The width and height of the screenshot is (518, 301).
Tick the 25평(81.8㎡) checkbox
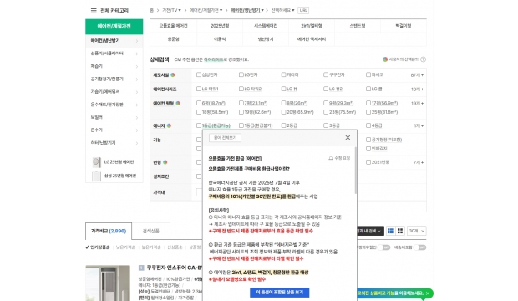click(368, 112)
